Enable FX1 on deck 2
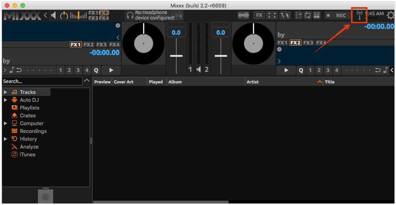Screen dimensions: 396x205 pyautogui.click(x=282, y=43)
